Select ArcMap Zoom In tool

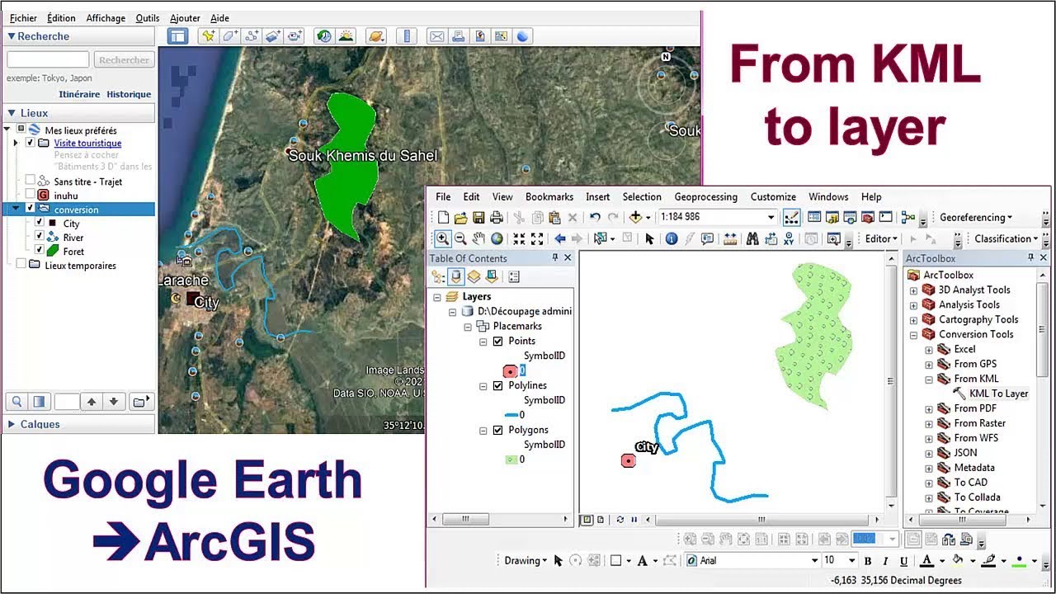click(x=443, y=239)
